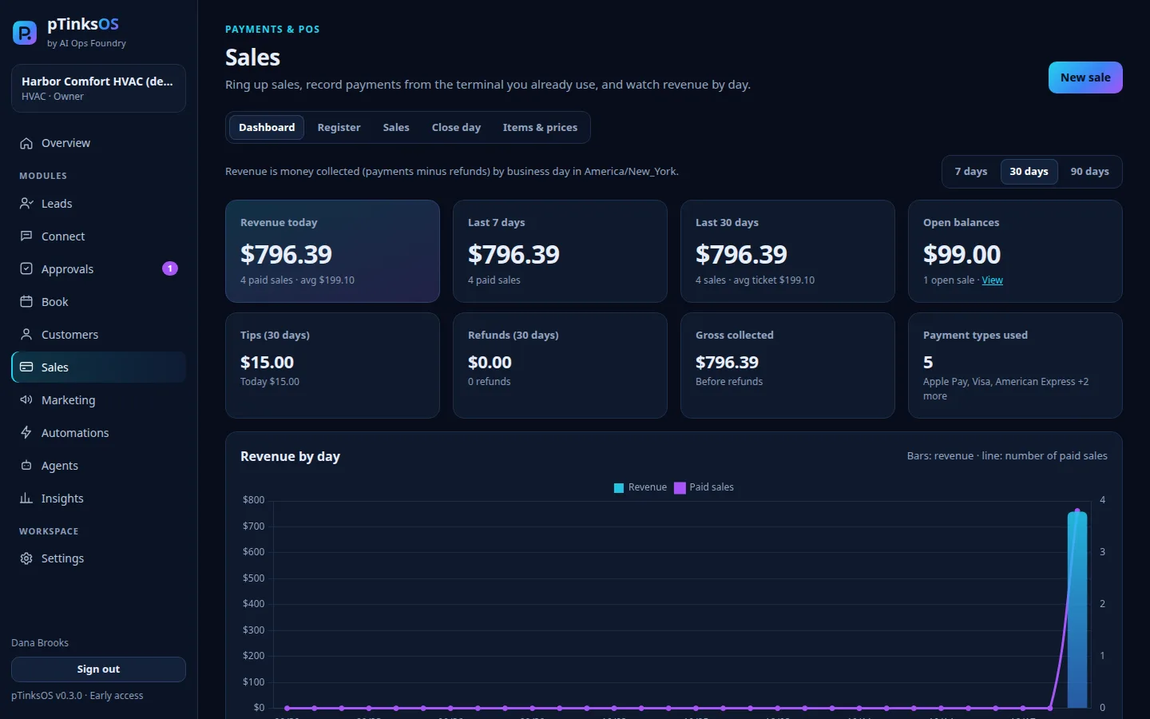This screenshot has width=1150, height=719.
Task: Click the Agents robot icon
Action: [x=26, y=466]
